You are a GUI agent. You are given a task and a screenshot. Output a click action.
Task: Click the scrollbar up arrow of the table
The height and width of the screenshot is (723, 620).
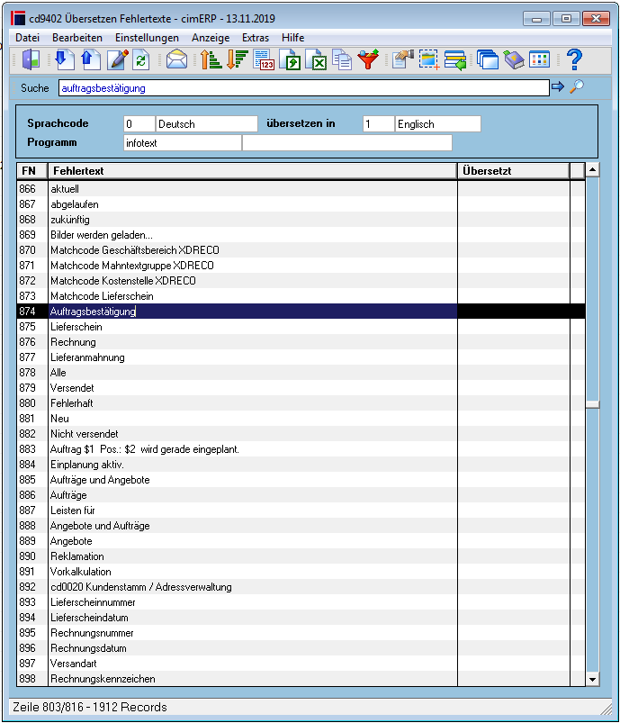(x=592, y=170)
